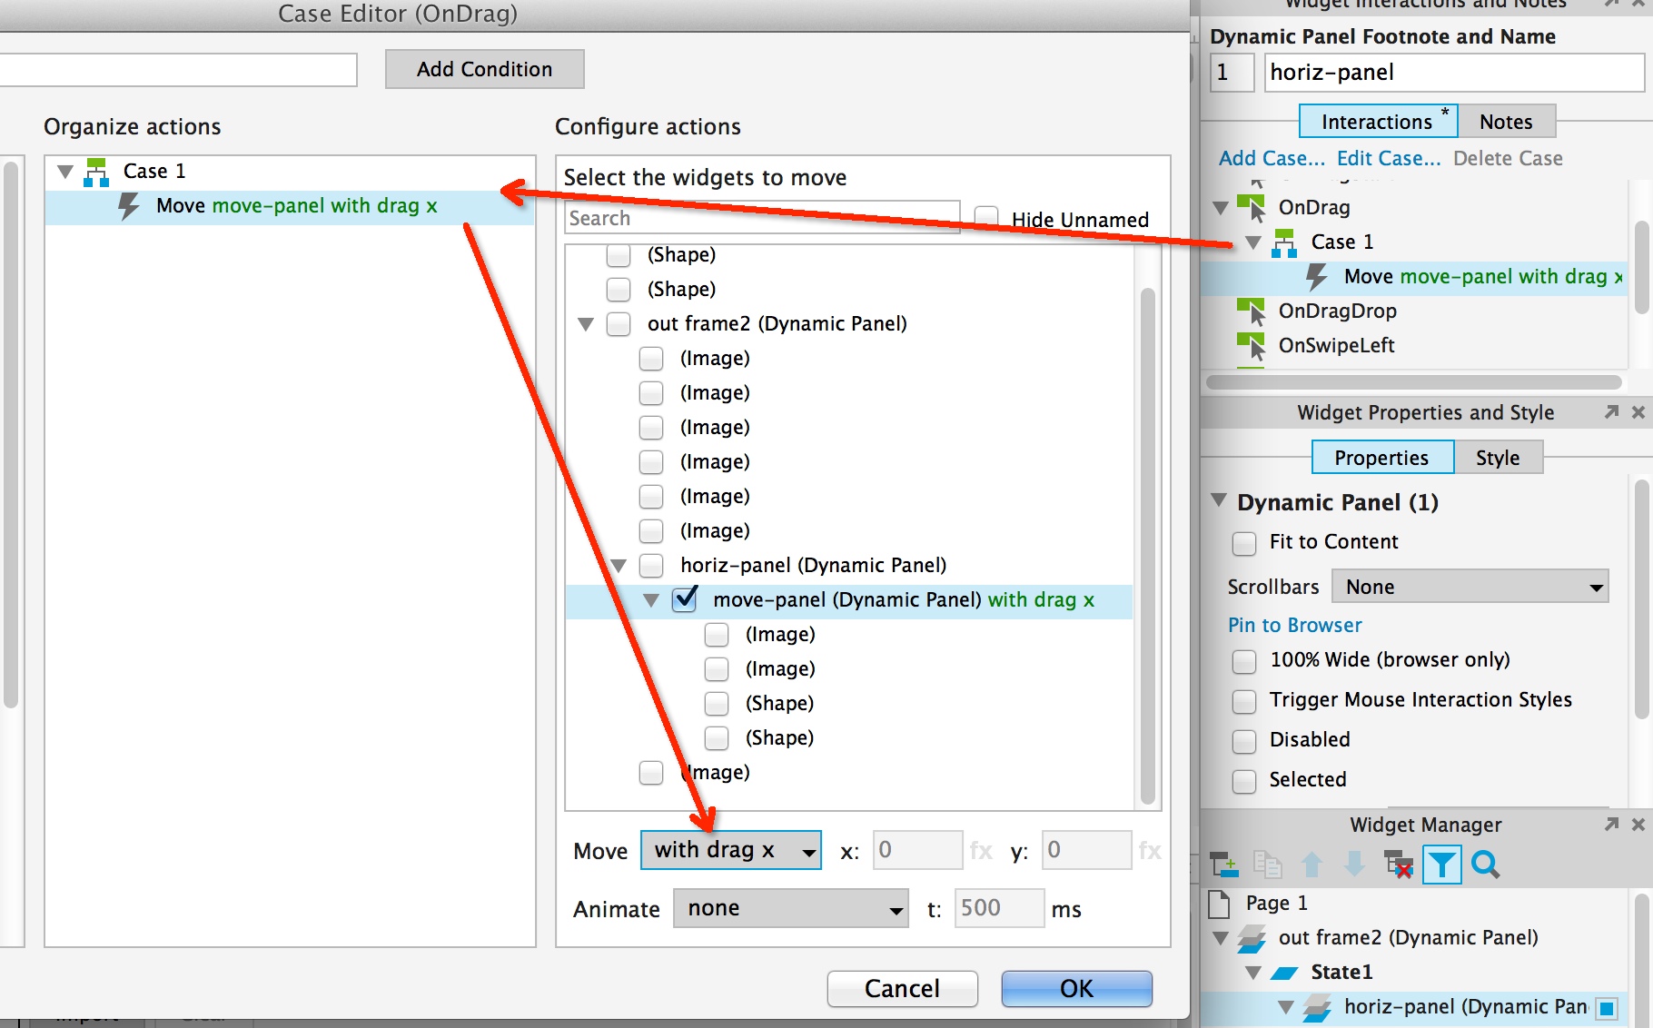Click the OnDragDrop event icon
This screenshot has width=1653, height=1028.
tap(1252, 311)
